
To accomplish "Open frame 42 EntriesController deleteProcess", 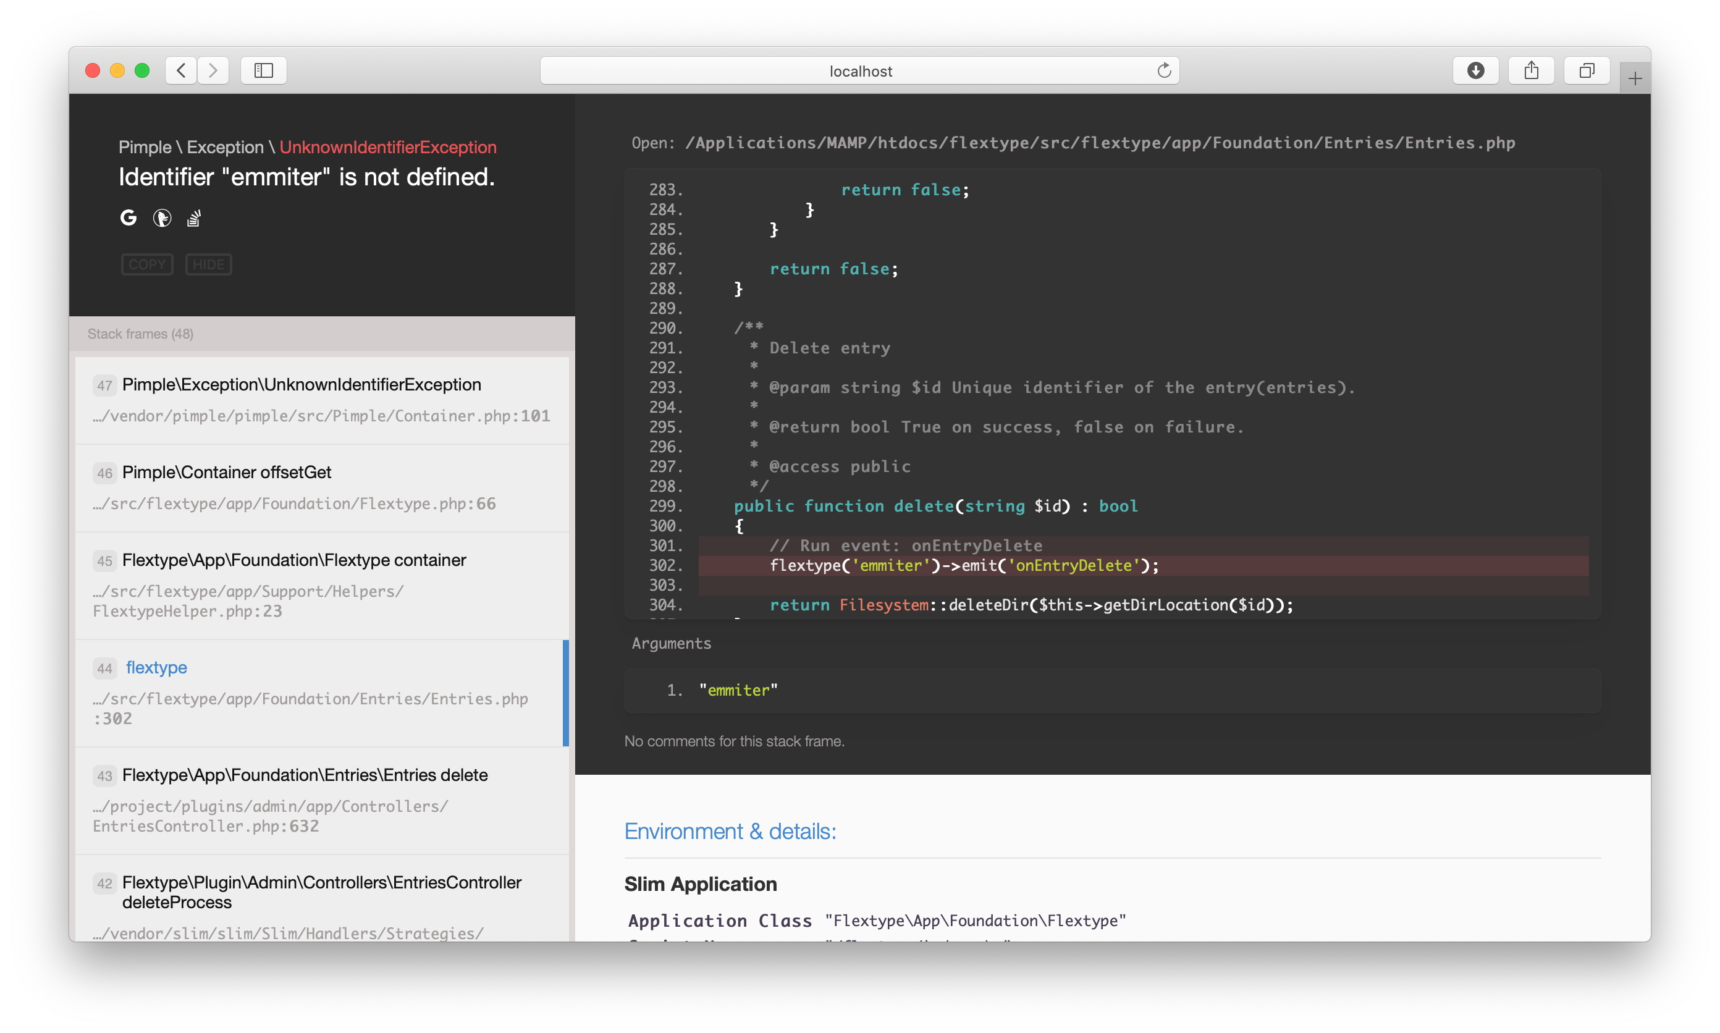I will pyautogui.click(x=322, y=892).
